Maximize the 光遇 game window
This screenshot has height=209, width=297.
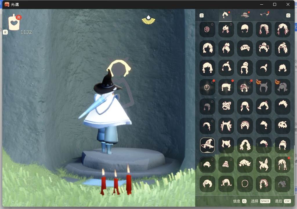(x=275, y=4)
